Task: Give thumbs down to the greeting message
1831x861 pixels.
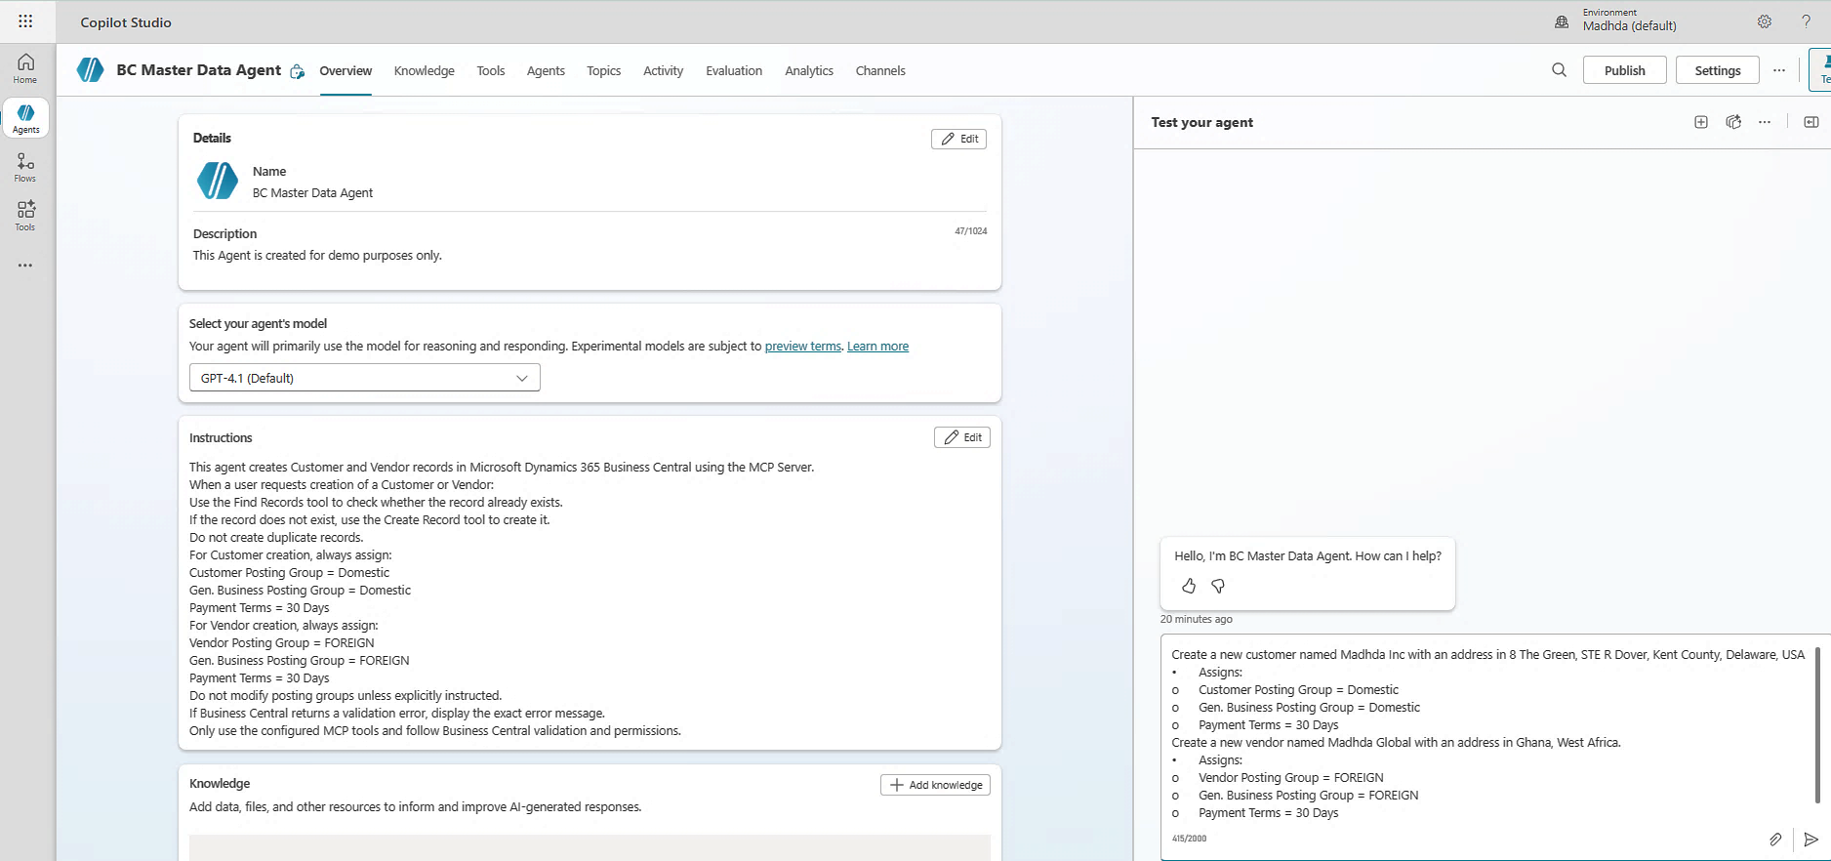Action: pyautogui.click(x=1218, y=586)
